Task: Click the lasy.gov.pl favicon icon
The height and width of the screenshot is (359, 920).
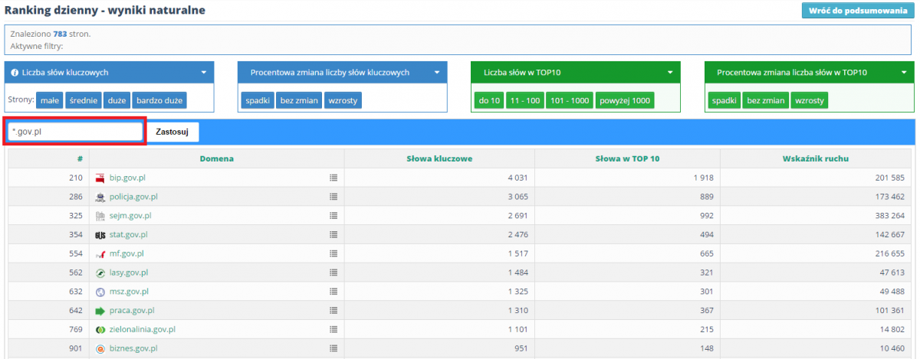Action: [100, 273]
